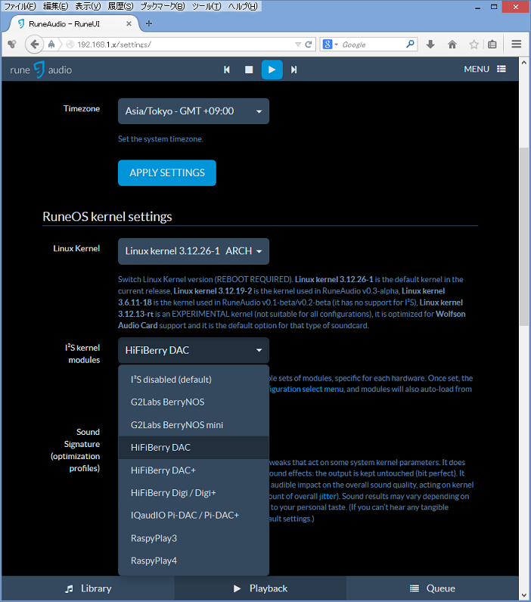
Task: Select RaspyPlay4 option
Action: pos(194,561)
